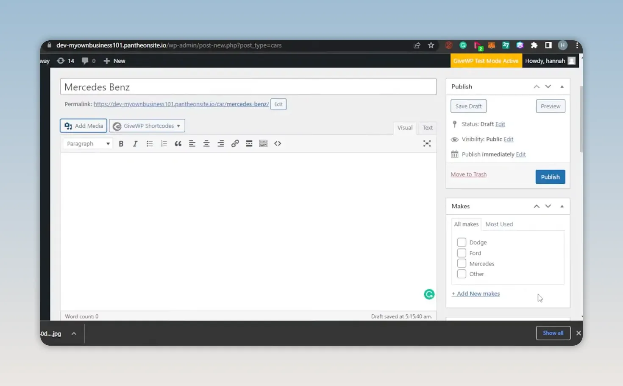Click Add New makes link
Viewport: 623px width, 386px height.
(x=476, y=294)
